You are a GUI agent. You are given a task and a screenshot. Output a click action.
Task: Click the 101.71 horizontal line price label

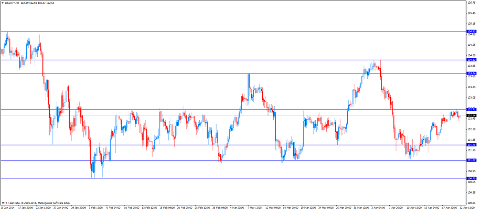pyautogui.click(x=471, y=145)
